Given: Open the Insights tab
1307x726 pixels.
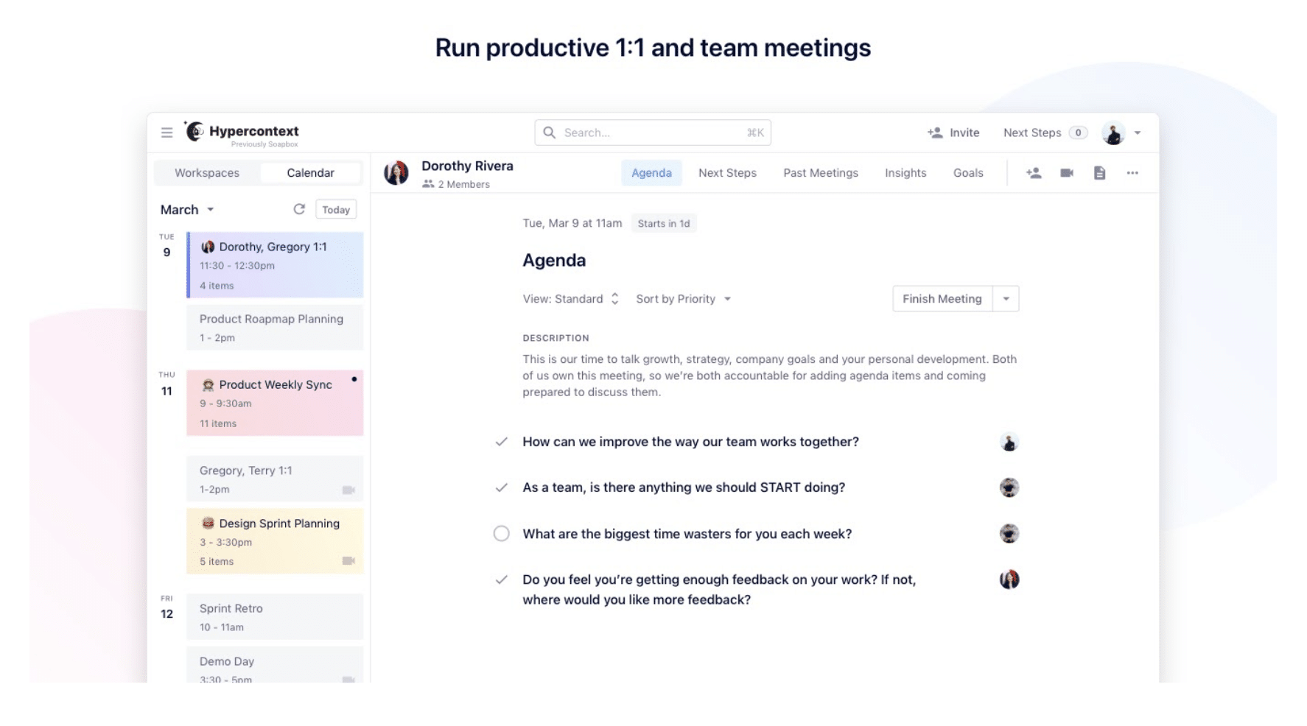Looking at the screenshot, I should pyautogui.click(x=905, y=173).
